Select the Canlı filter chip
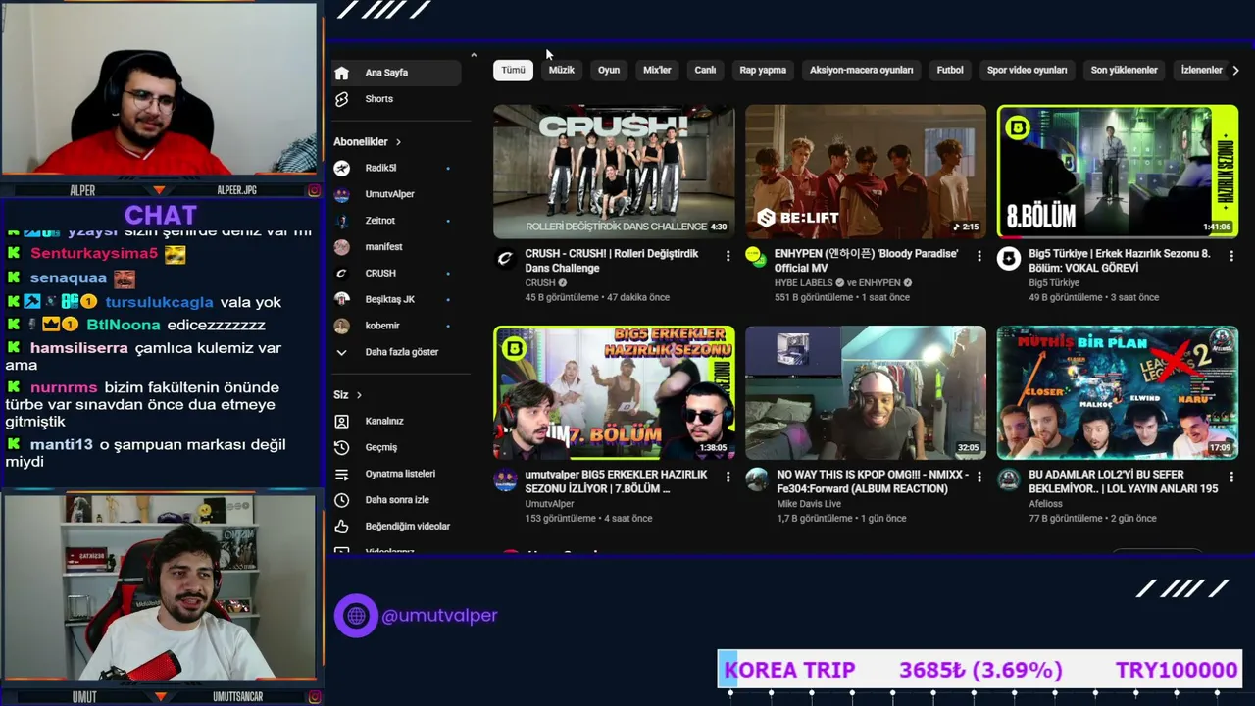 point(706,70)
